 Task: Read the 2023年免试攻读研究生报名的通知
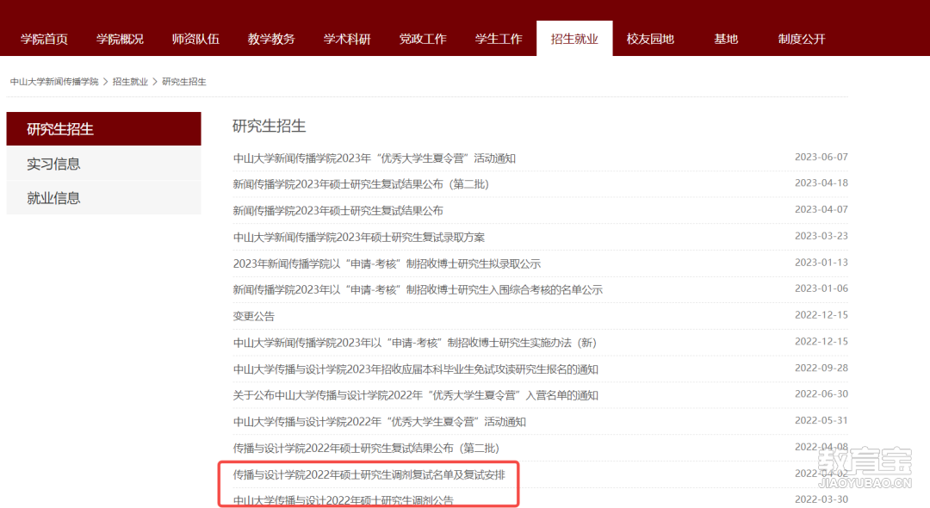click(x=416, y=369)
